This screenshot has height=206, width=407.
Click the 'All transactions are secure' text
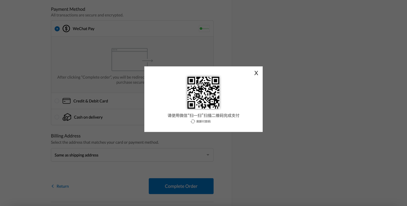(x=87, y=15)
